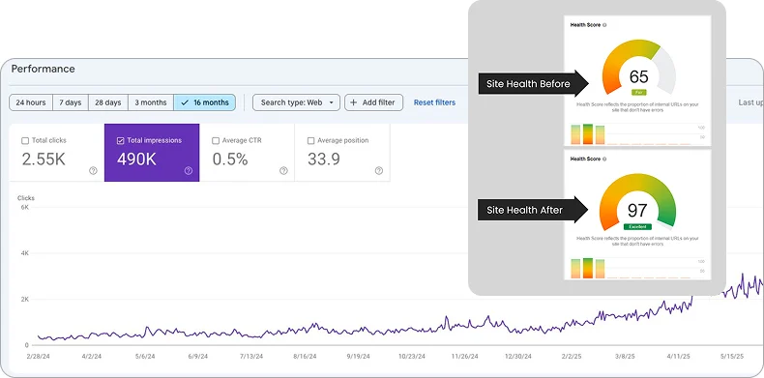
Task: Click the Fair rating badge
Action: click(x=638, y=92)
